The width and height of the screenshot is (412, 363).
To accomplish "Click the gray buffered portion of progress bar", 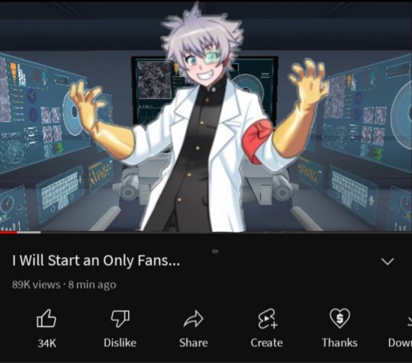I will (29, 232).
